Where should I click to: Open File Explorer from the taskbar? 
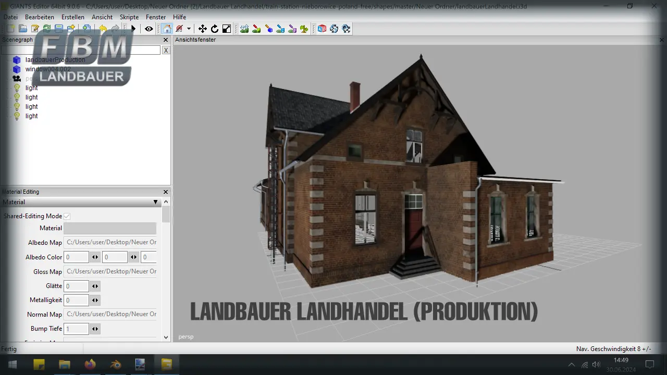coord(65,364)
